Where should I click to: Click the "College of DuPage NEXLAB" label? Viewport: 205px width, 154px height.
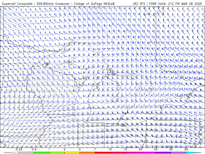pyautogui.click(x=94, y=4)
